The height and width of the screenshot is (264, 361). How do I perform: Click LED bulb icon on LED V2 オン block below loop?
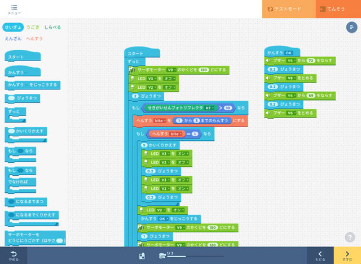[x=142, y=210]
